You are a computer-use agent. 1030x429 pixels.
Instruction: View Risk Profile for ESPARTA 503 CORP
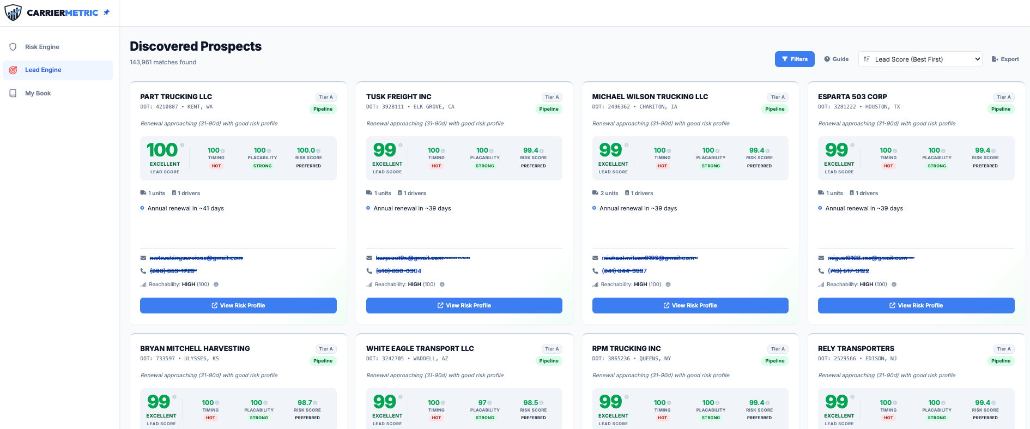[916, 305]
